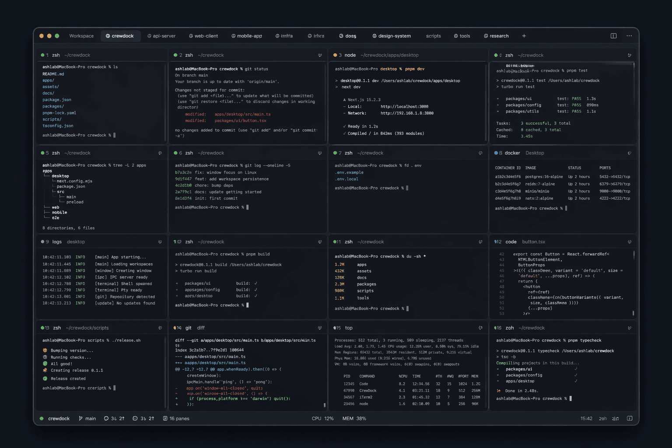Click .env.example in fd results
Image resolution: width=672 pixels, height=448 pixels.
pyautogui.click(x=349, y=172)
